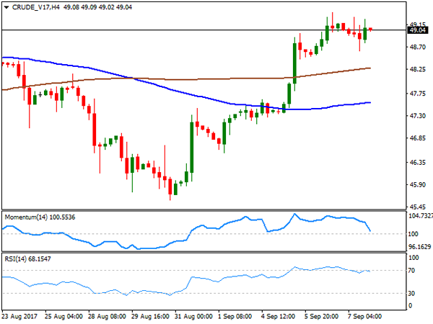Click the 23 Aug 2017 date label
Screen dimensions: 433x324
click(x=19, y=316)
